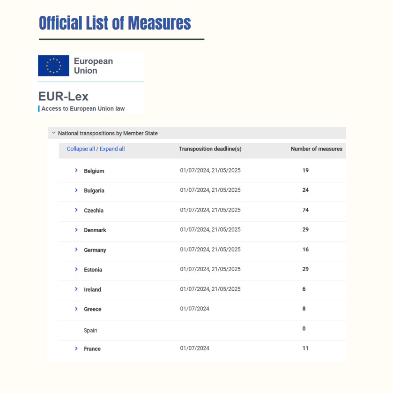Select the Belgium country label
This screenshot has height=394, width=393.
[94, 171]
